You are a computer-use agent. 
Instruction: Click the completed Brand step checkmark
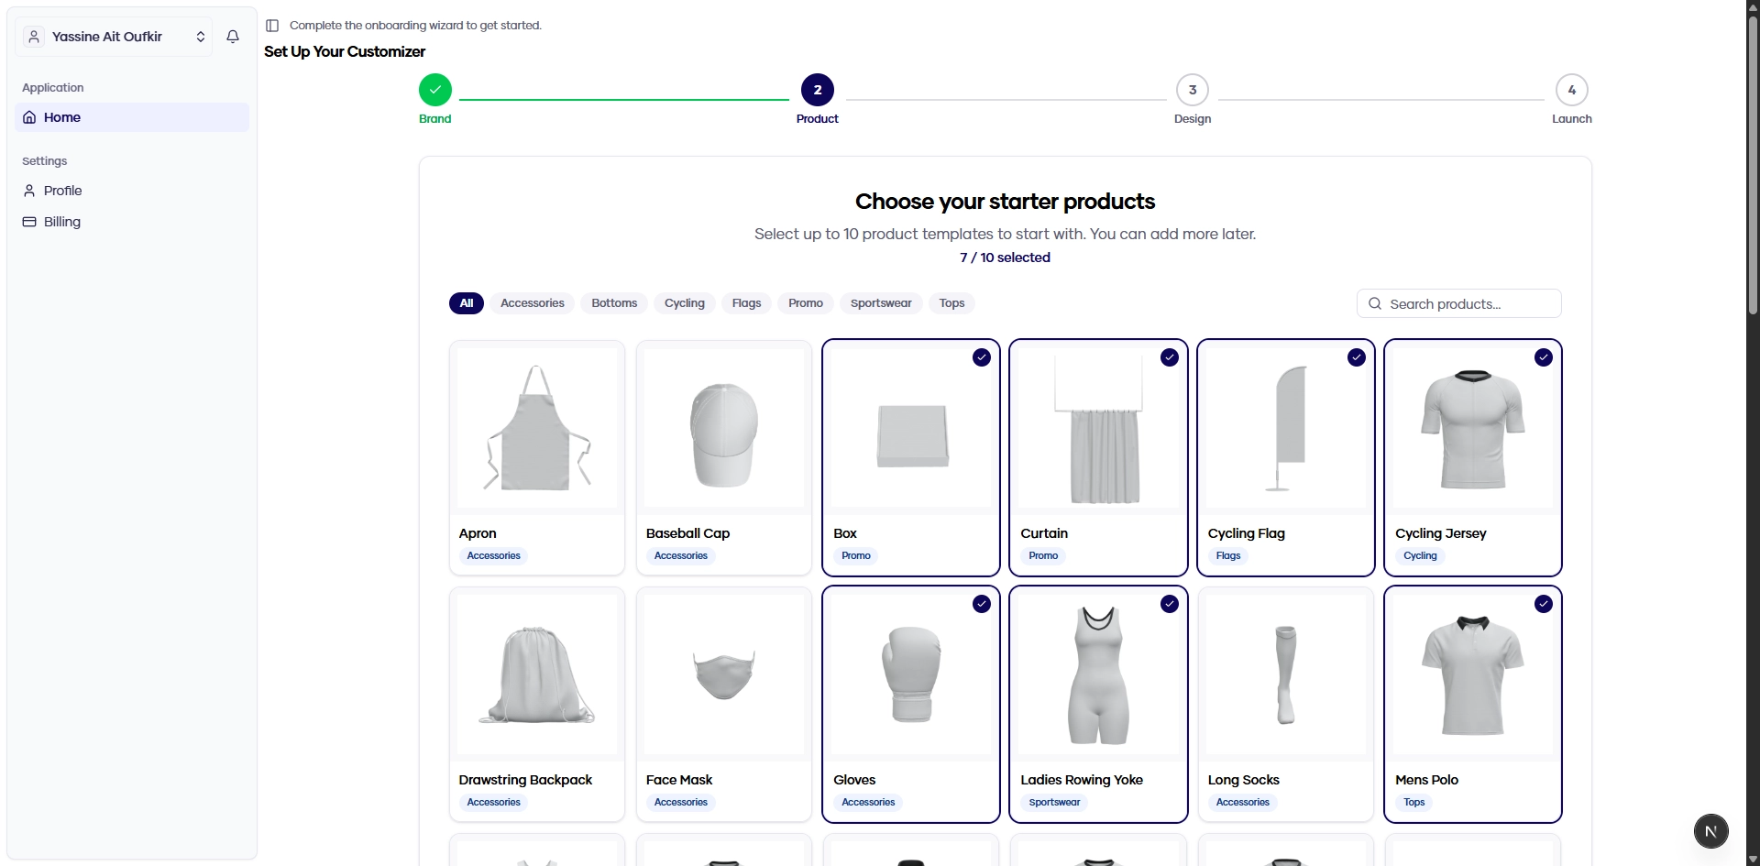tap(435, 90)
